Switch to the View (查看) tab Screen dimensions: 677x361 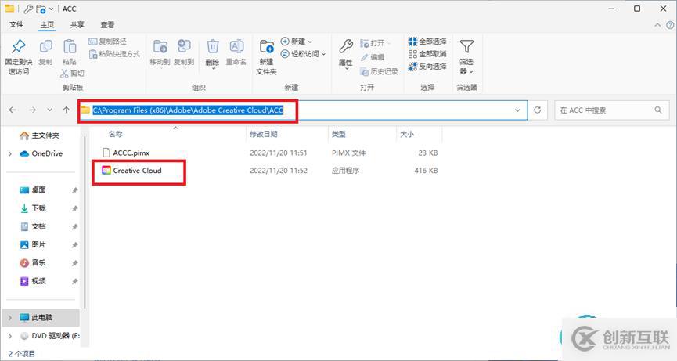tap(107, 24)
